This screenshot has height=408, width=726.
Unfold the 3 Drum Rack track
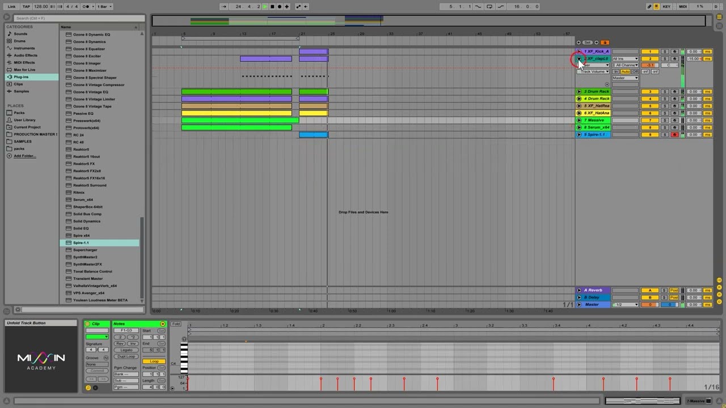(x=579, y=91)
